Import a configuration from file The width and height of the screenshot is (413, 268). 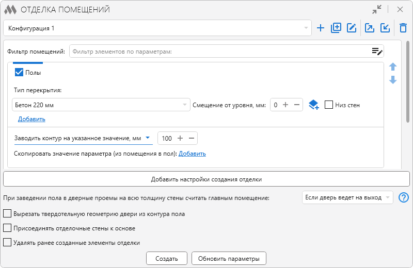click(x=385, y=28)
